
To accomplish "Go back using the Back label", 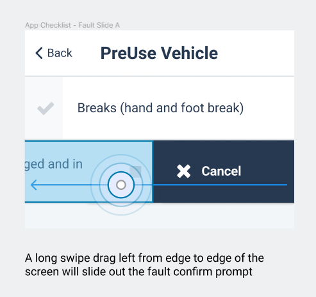I will click(60, 53).
